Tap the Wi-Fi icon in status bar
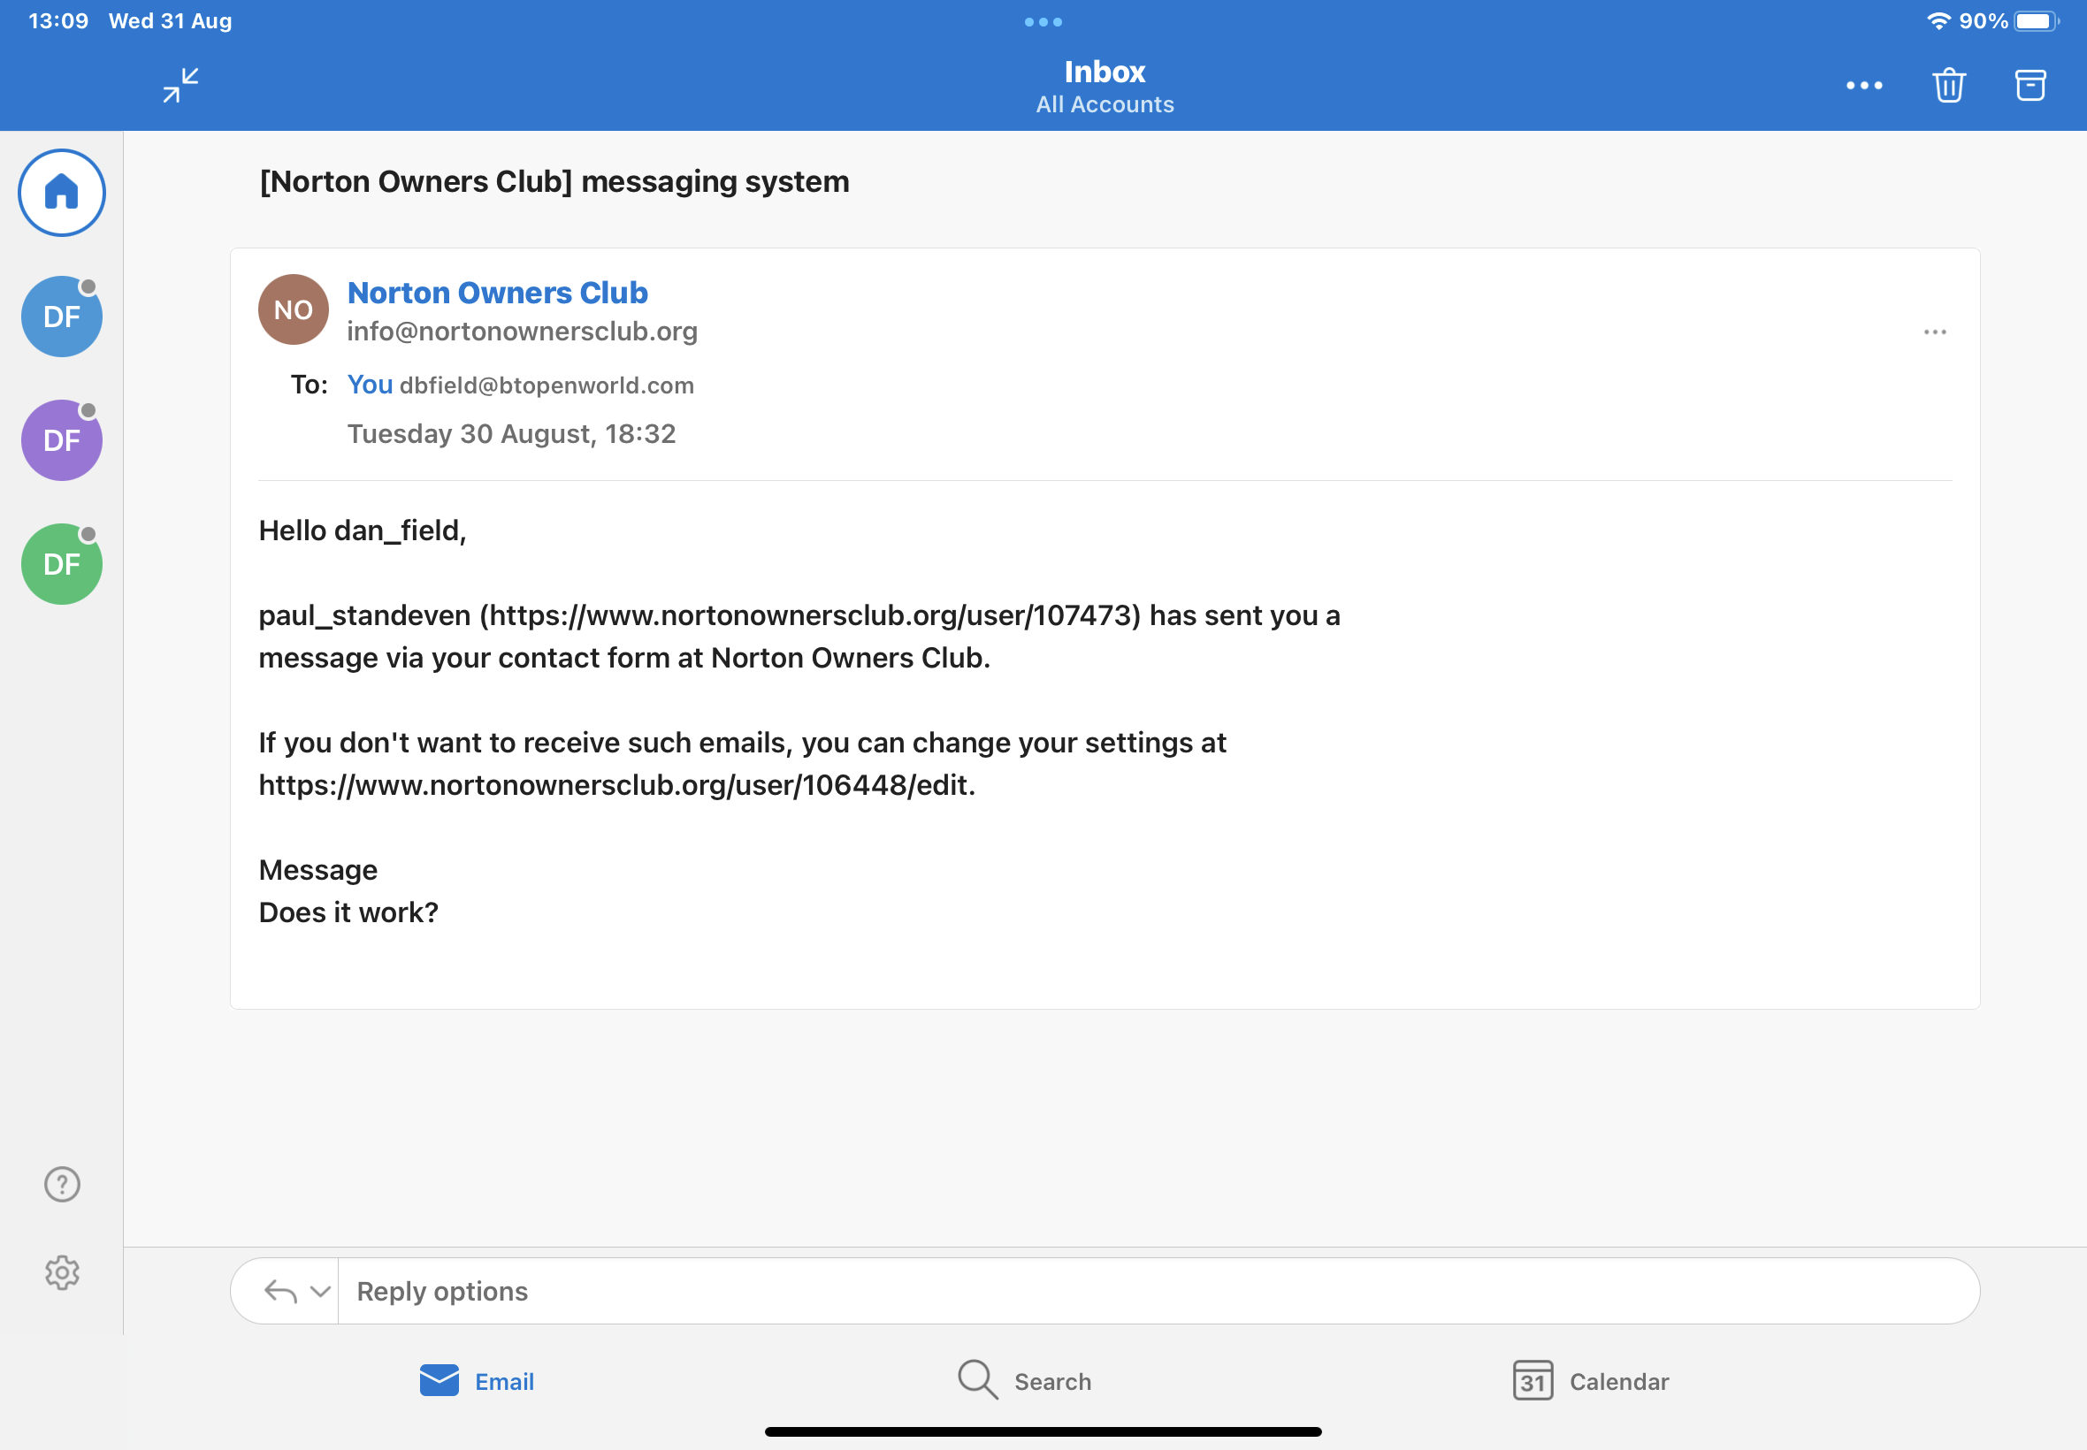This screenshot has height=1450, width=2087. 1938,21
